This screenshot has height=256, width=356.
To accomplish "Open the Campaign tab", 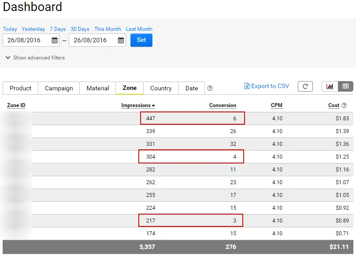I will coord(59,88).
